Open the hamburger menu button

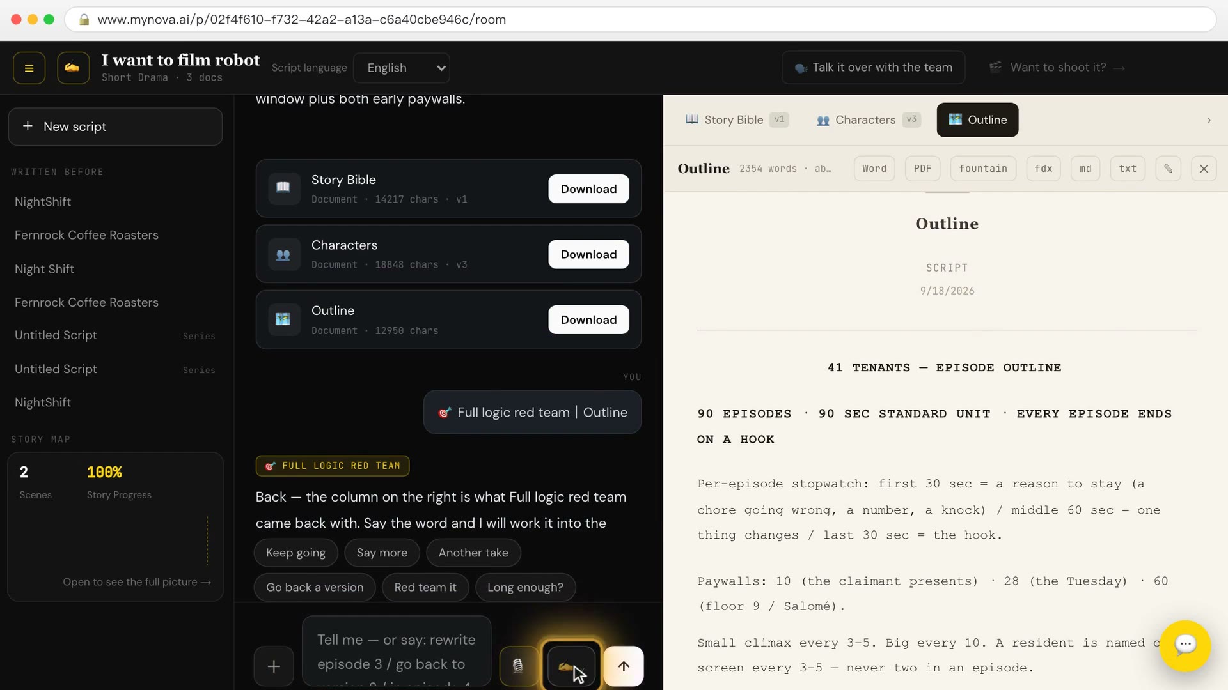coord(29,68)
